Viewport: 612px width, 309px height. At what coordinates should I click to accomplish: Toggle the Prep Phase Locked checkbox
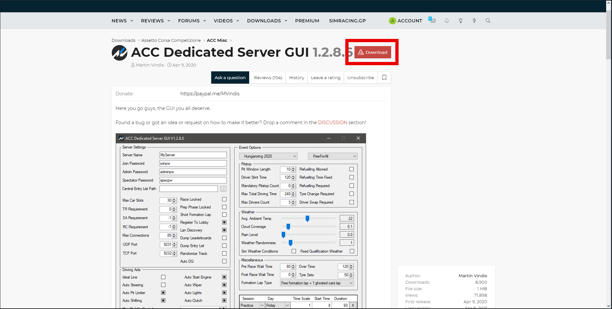[224, 207]
